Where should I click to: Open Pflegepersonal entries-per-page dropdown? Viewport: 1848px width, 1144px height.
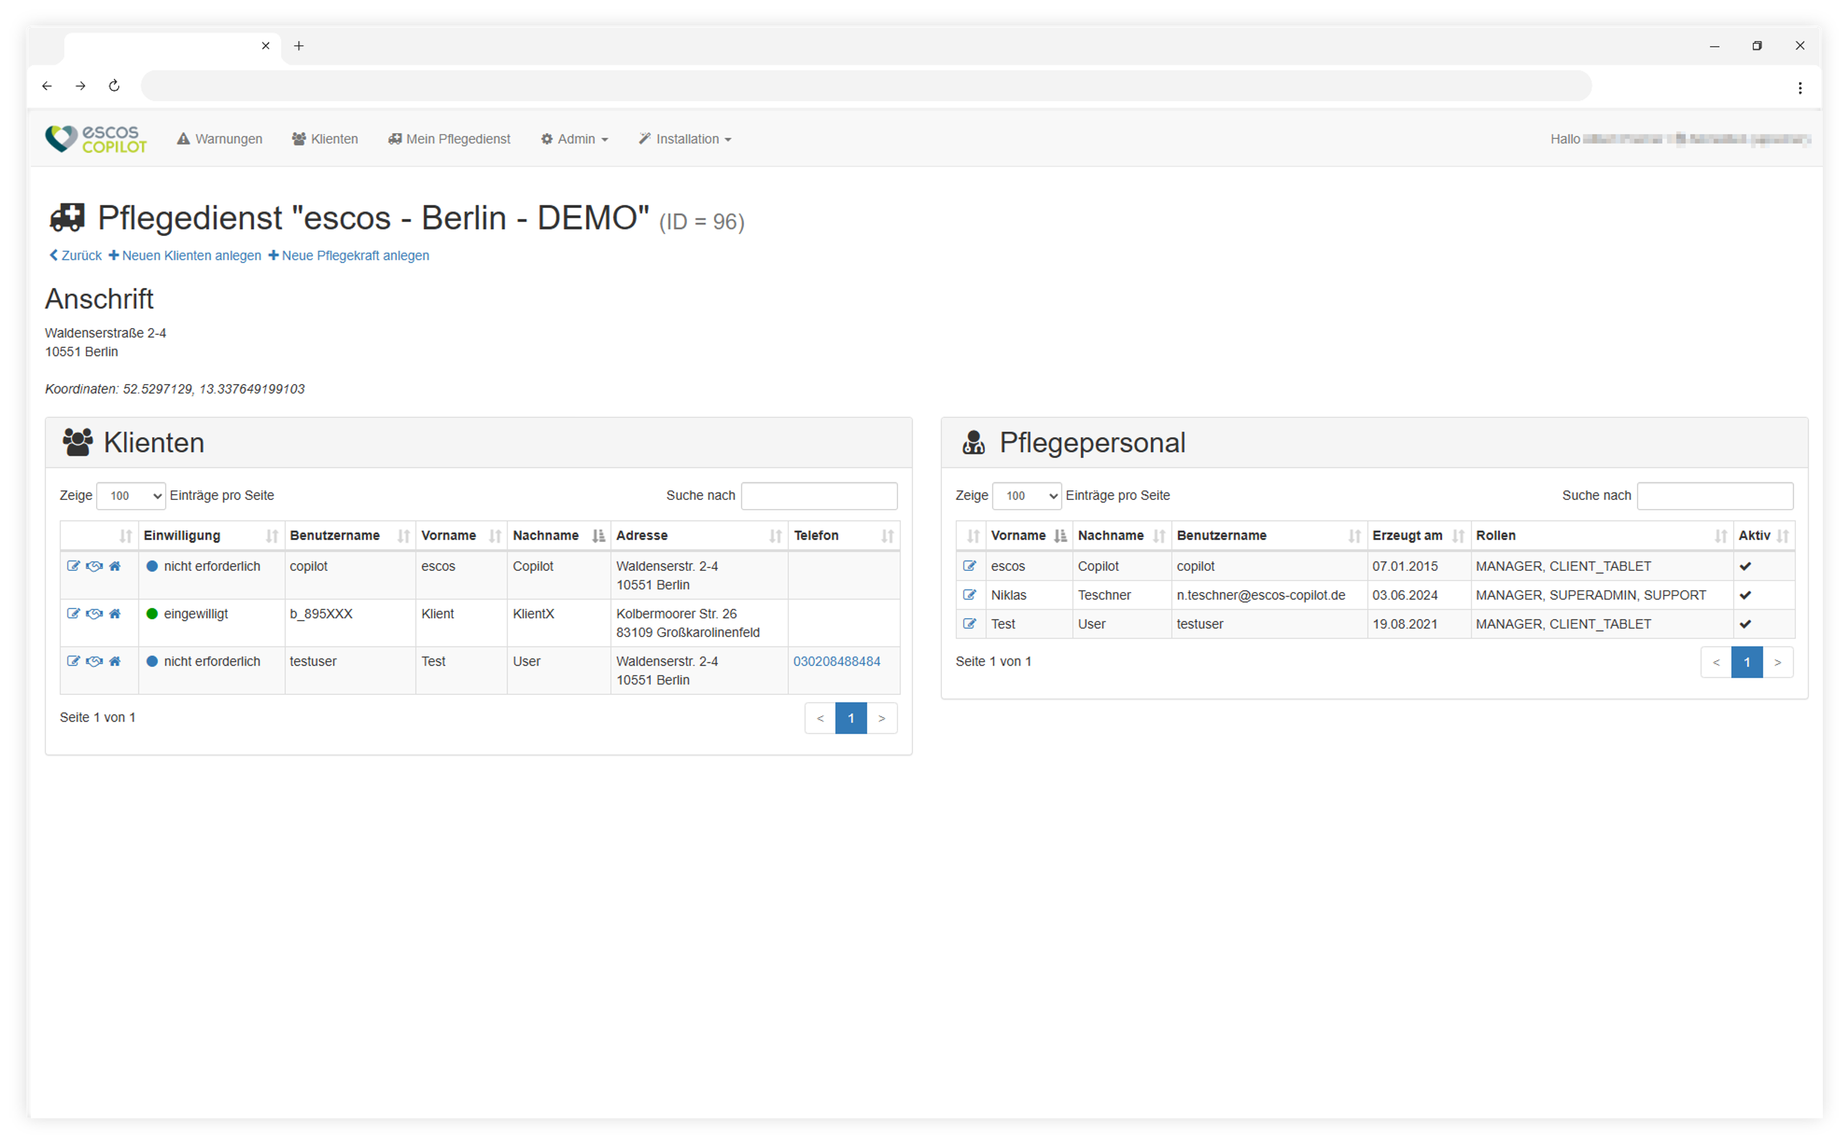click(1027, 495)
